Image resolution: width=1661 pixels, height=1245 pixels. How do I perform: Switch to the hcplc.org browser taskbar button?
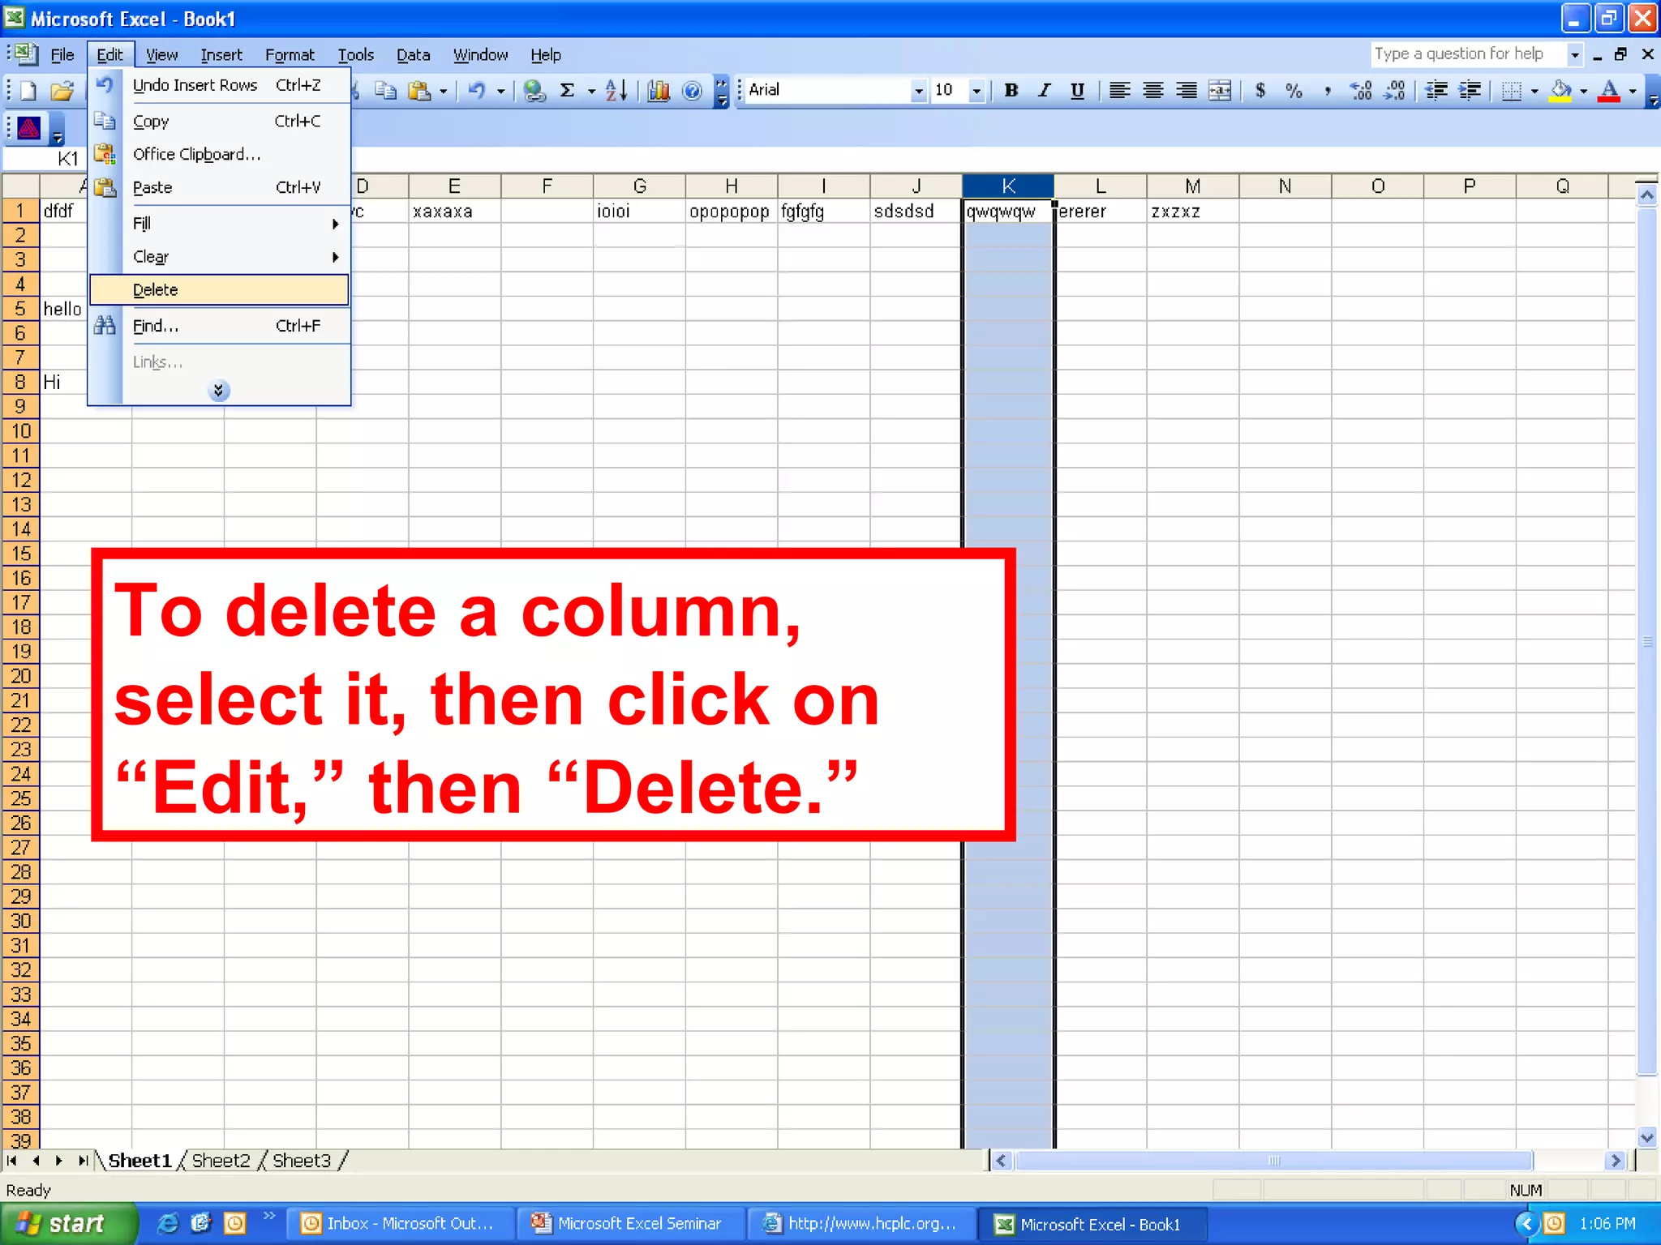click(862, 1223)
